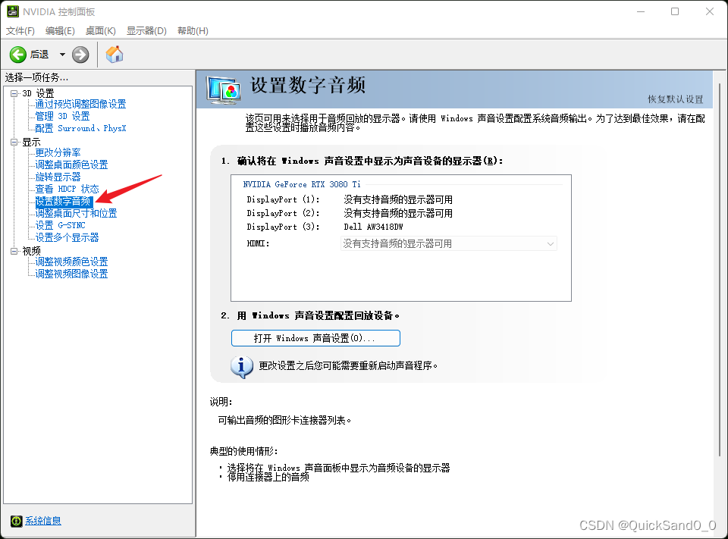Image resolution: width=728 pixels, height=539 pixels.
Task: Collapse the 视频 tree node
Action: (x=14, y=251)
